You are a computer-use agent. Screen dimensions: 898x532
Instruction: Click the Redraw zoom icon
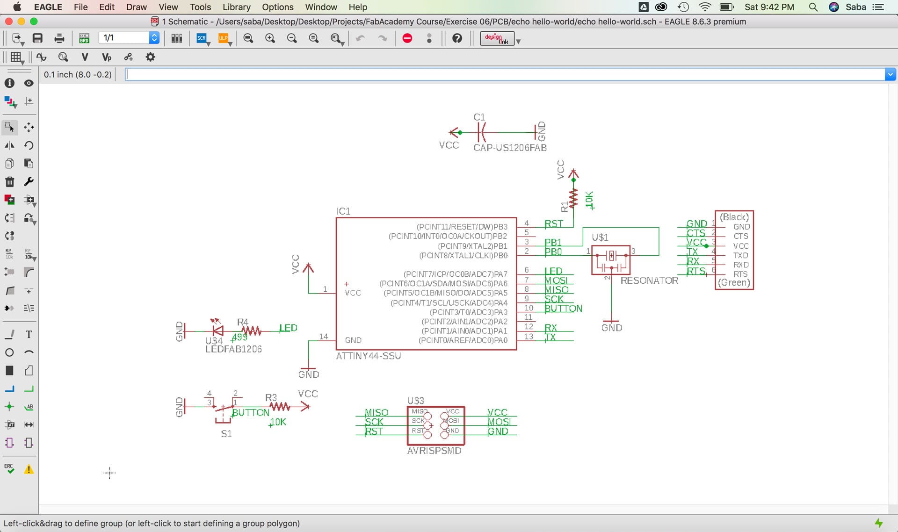coord(314,38)
